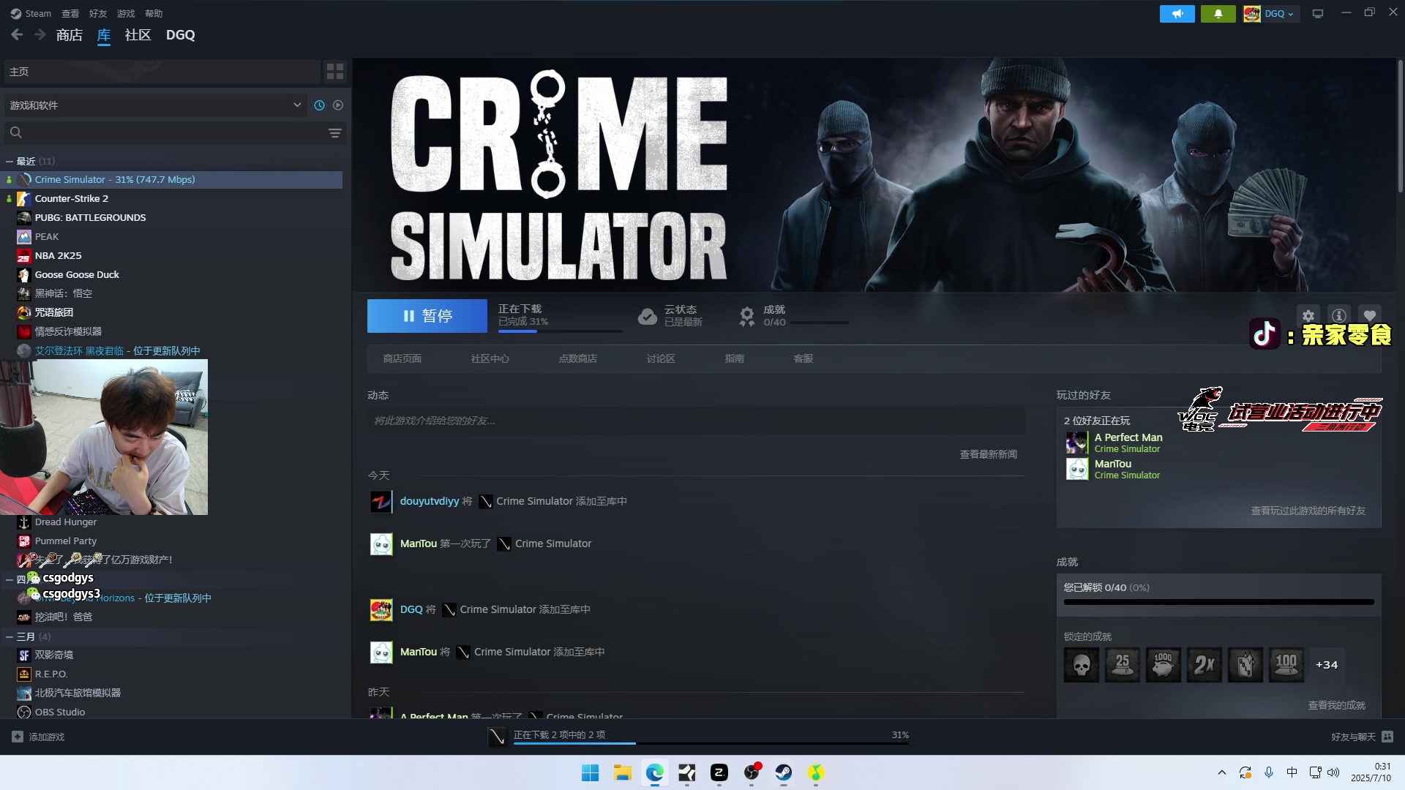This screenshot has height=790, width=1405.
Task: Select OBS Studio in the library
Action: (x=60, y=712)
